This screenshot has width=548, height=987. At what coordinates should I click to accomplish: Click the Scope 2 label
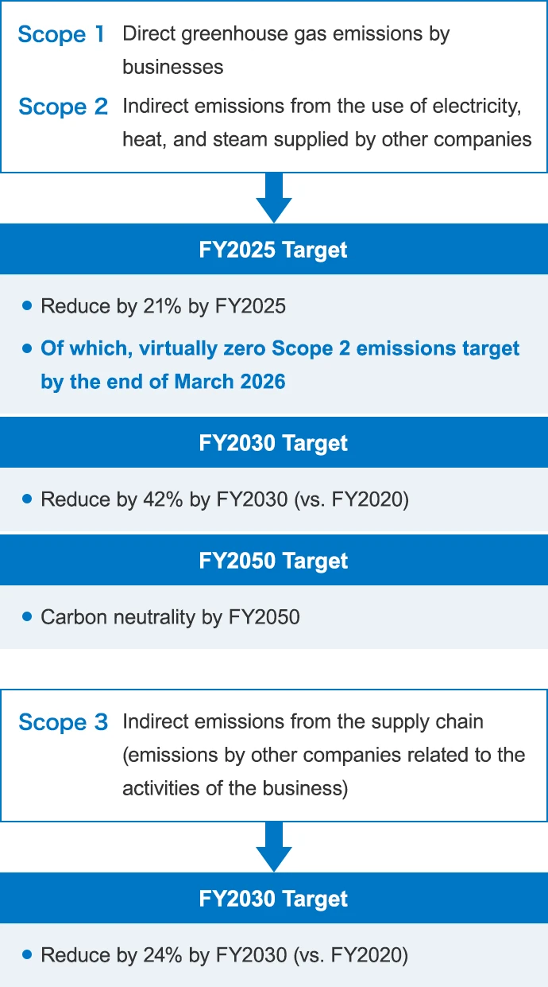coord(63,107)
